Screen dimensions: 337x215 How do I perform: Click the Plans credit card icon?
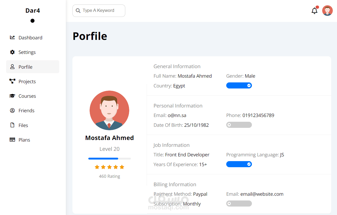pyautogui.click(x=12, y=140)
